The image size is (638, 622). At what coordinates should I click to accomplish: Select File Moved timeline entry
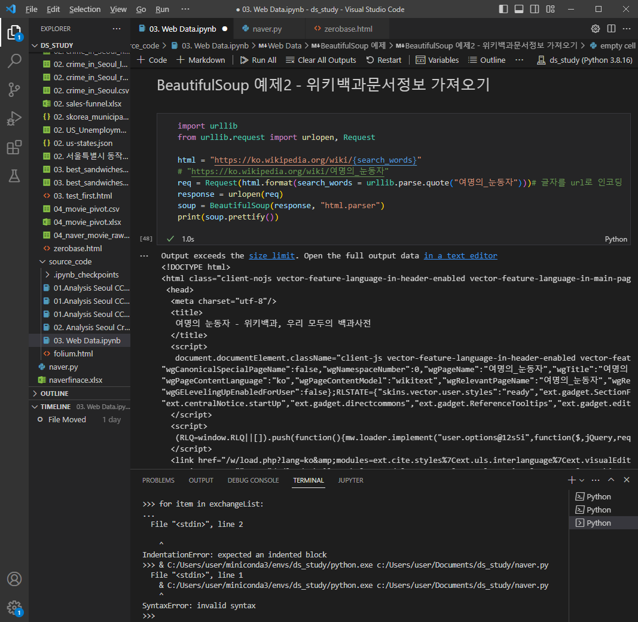(x=80, y=419)
